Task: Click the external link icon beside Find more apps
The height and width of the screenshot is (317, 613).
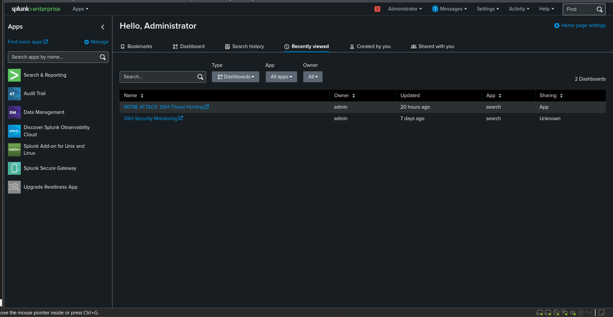Action: (x=46, y=41)
